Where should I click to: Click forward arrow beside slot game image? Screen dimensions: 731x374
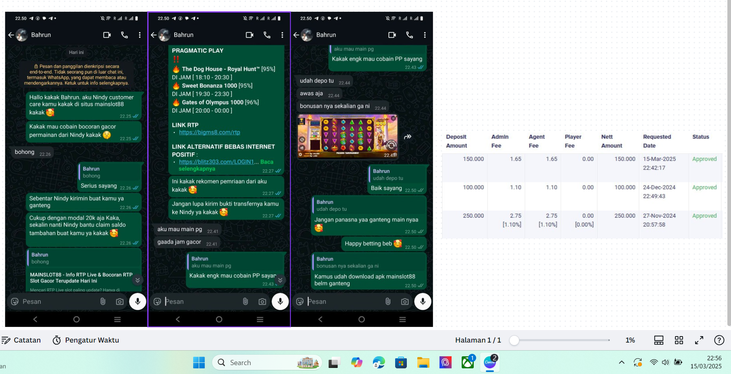click(x=408, y=137)
